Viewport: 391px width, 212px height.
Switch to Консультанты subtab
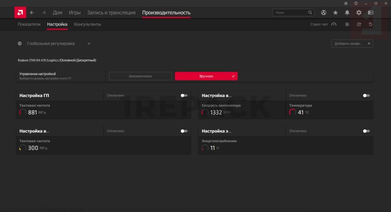pyautogui.click(x=87, y=24)
